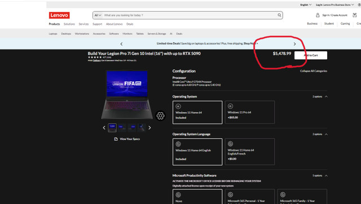Select the fourth product thumbnail
This screenshot has height=204, width=361.
click(142, 128)
